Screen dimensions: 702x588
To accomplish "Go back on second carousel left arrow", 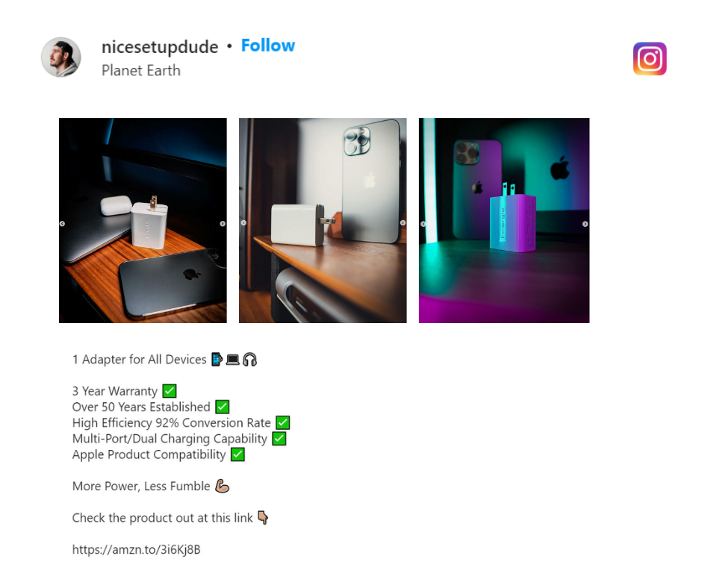I will click(243, 223).
